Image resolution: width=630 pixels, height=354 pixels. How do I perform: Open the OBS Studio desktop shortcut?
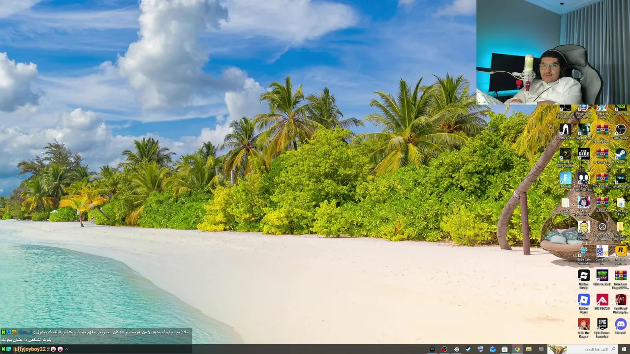(x=621, y=131)
